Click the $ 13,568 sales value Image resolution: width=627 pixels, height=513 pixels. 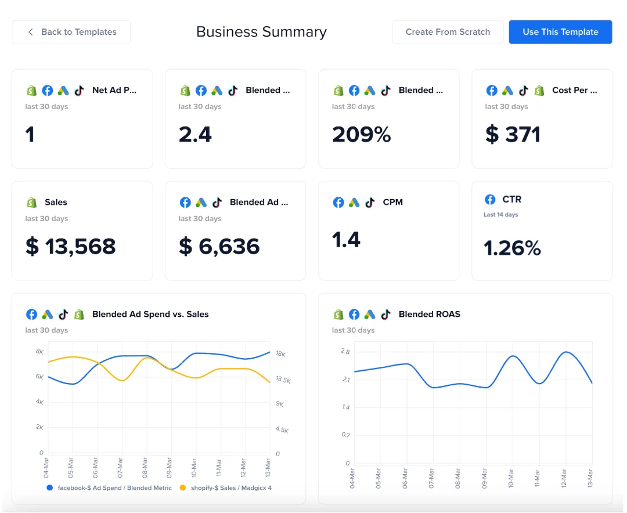coord(70,246)
